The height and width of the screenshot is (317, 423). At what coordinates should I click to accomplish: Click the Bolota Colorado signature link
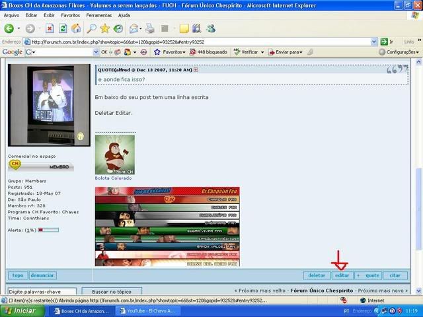pos(113,178)
